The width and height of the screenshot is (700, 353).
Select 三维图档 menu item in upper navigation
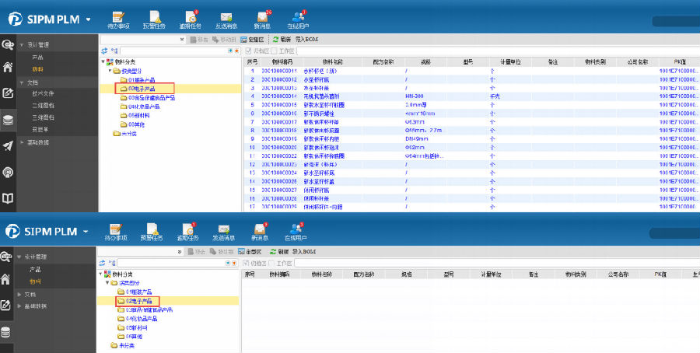[43, 117]
